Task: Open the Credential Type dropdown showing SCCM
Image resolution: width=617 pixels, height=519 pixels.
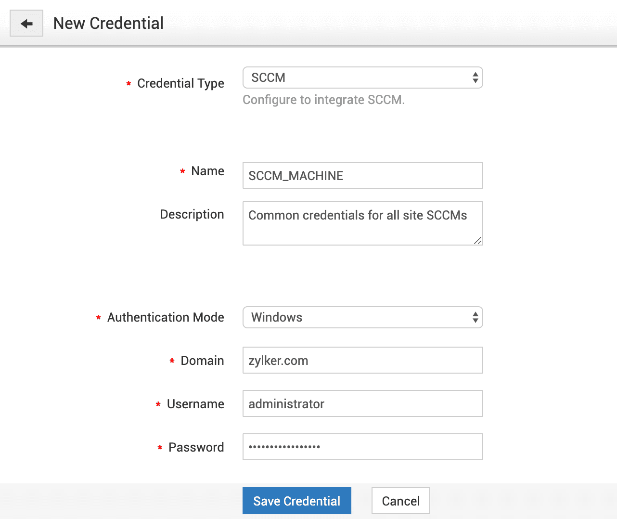Action: pos(362,78)
